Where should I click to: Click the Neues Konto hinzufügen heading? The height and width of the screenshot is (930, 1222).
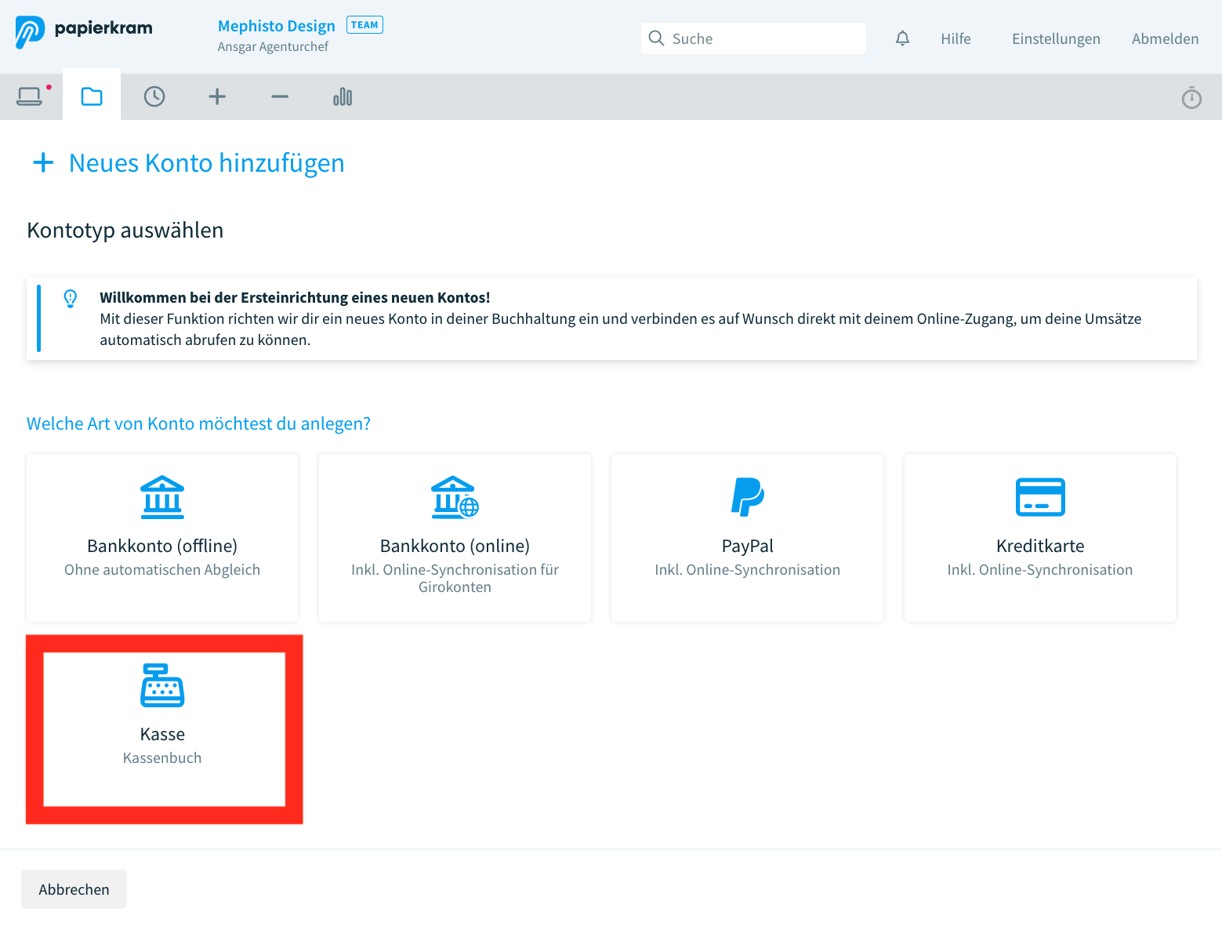point(207,163)
